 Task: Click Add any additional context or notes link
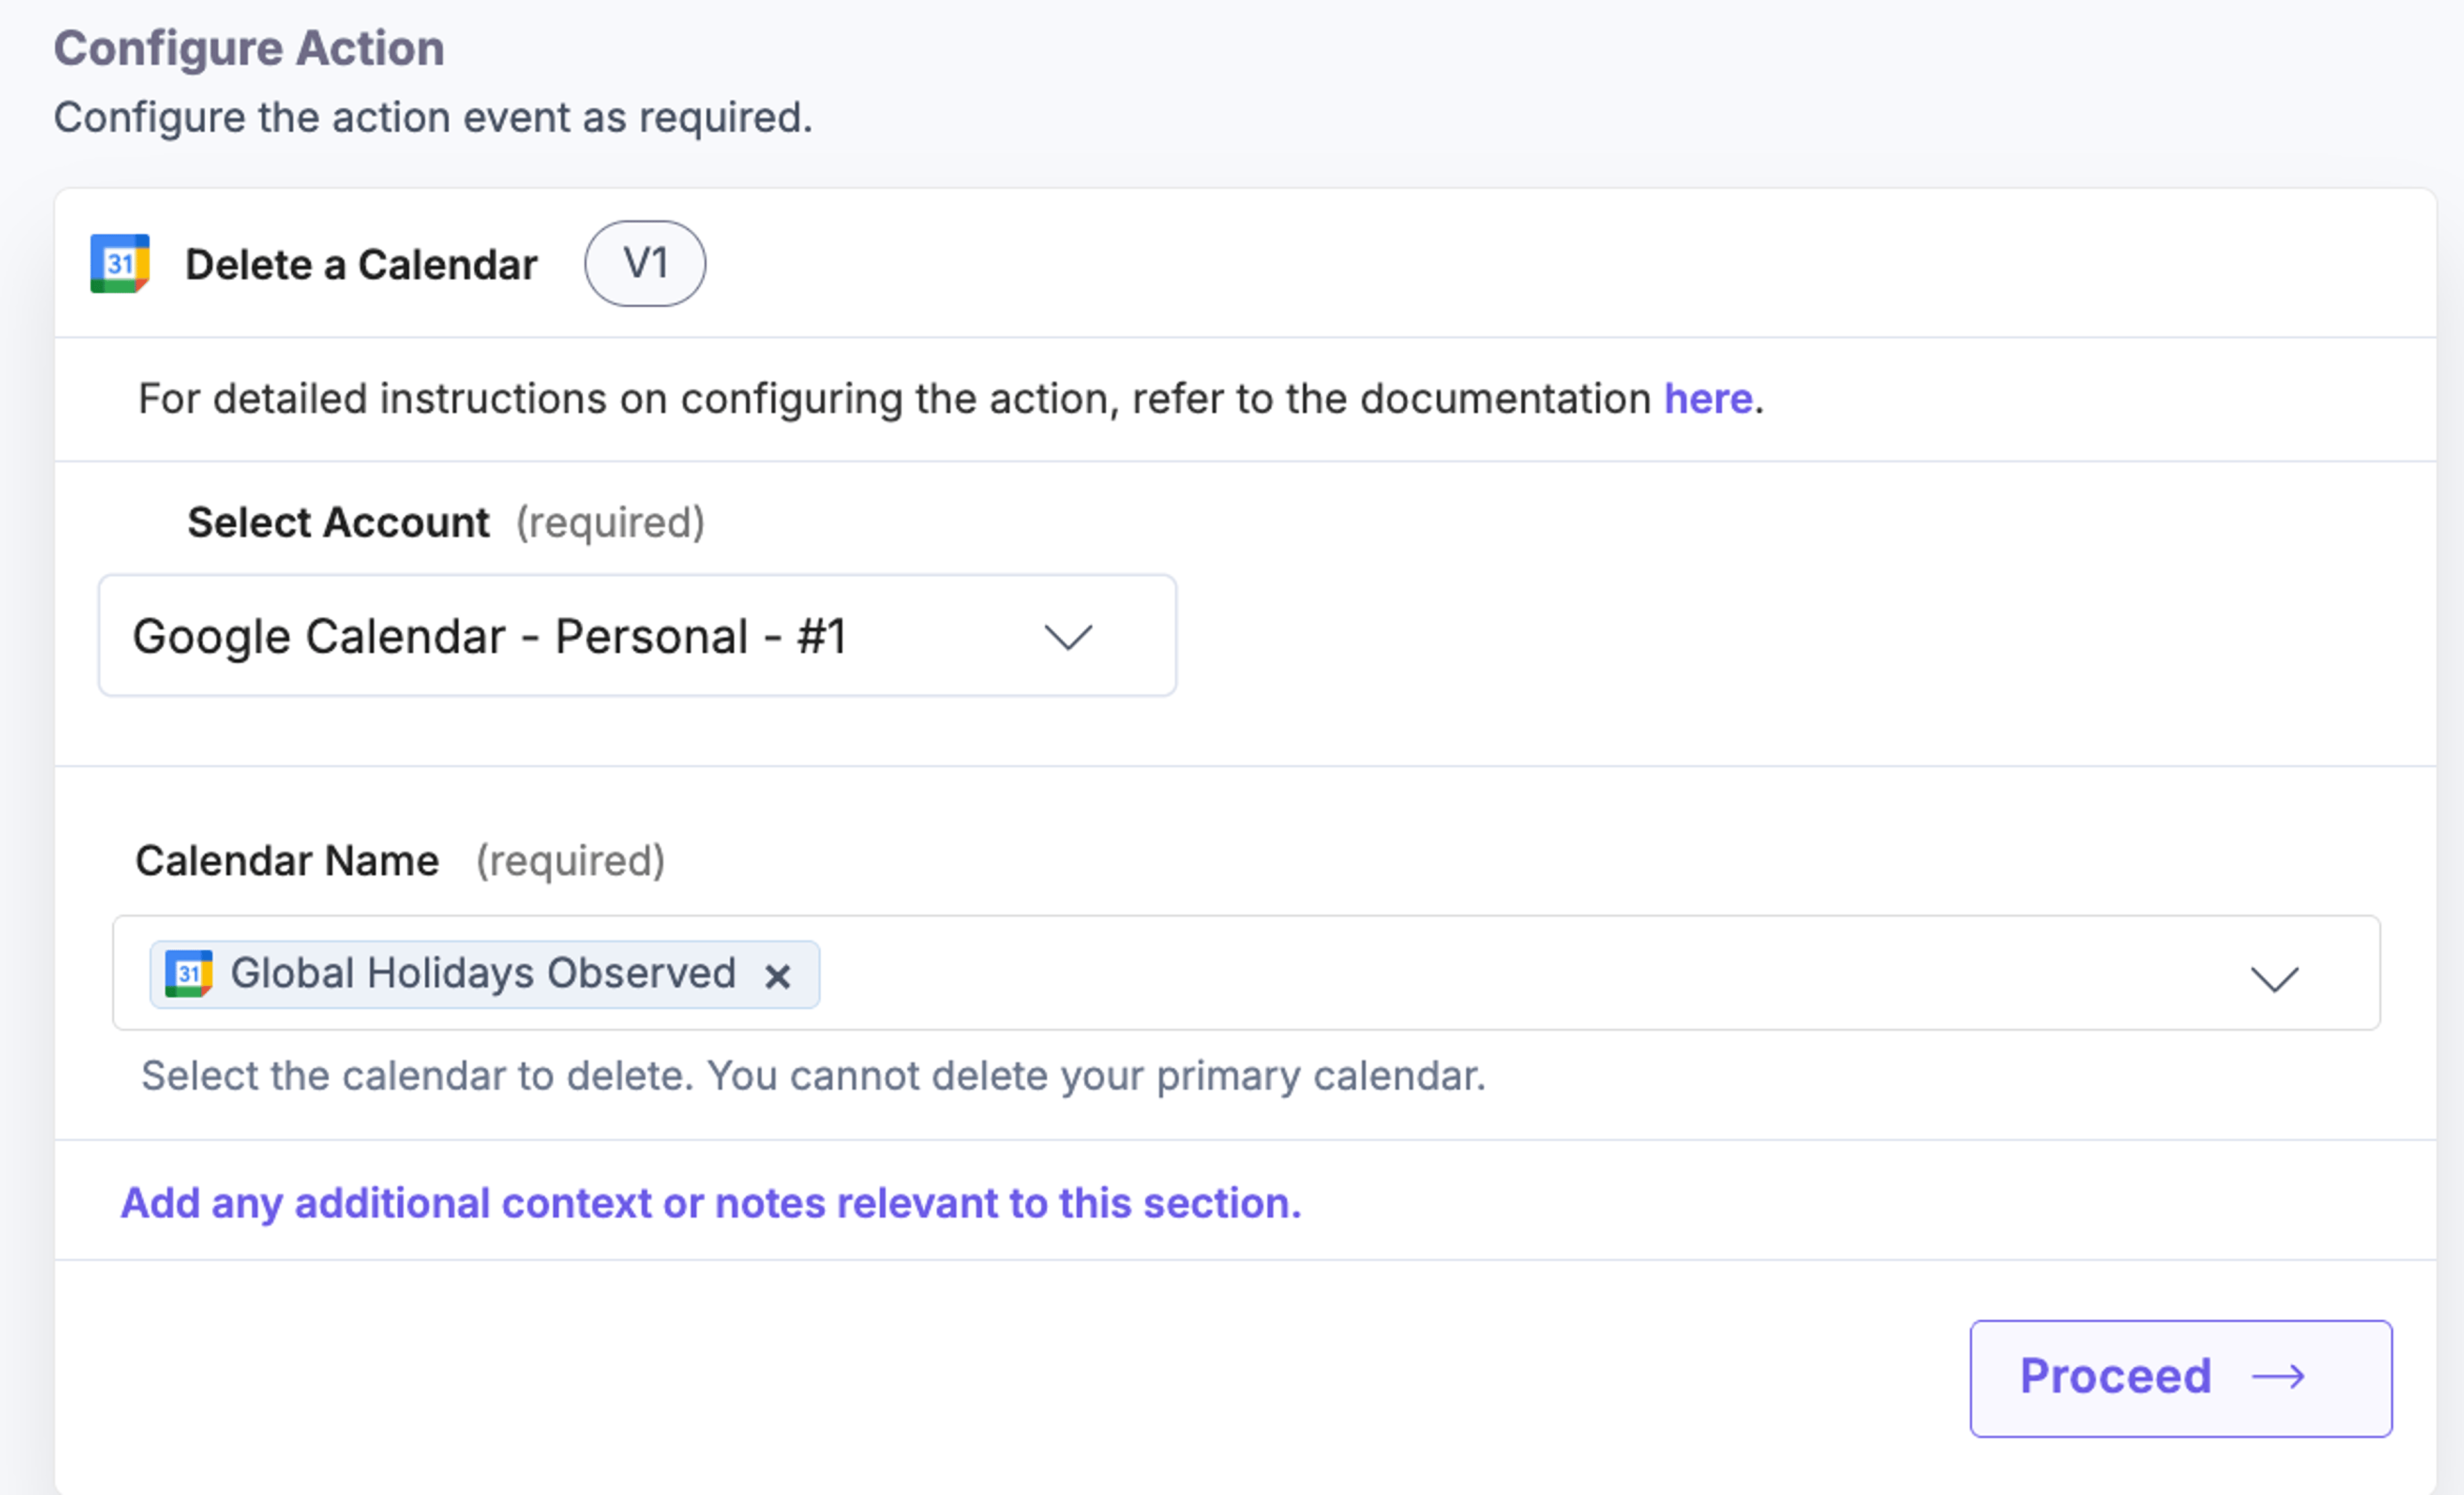coord(711,1203)
